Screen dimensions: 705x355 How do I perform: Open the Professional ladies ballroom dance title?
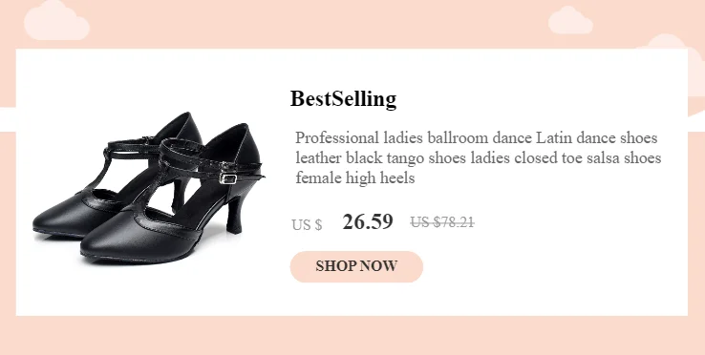(x=478, y=157)
